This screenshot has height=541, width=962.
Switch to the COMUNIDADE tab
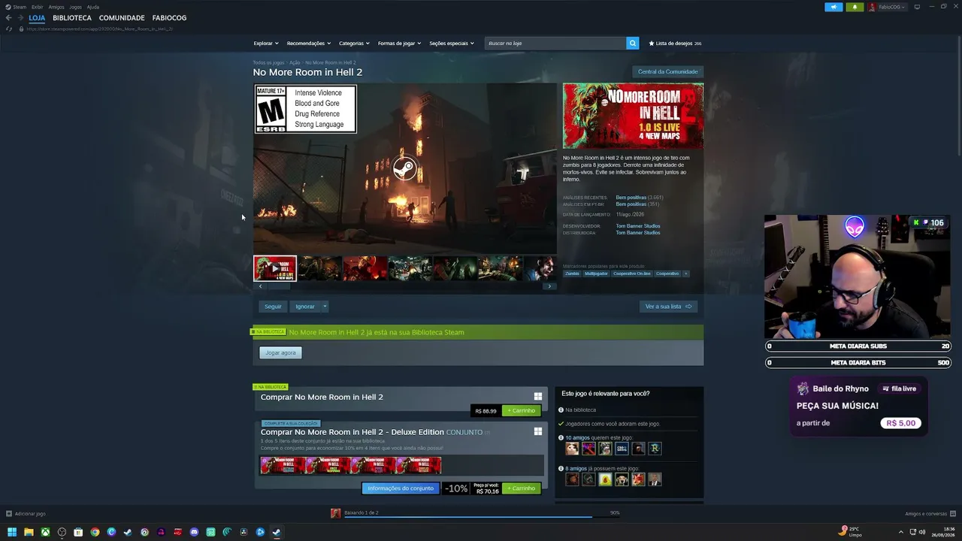[x=122, y=17]
